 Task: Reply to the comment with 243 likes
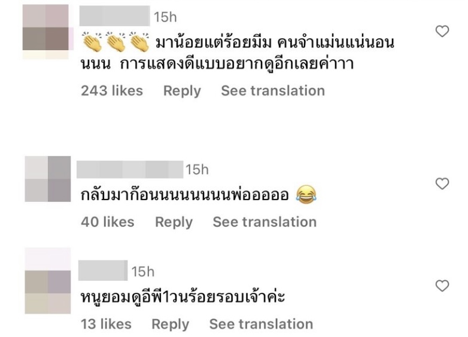pos(182,91)
